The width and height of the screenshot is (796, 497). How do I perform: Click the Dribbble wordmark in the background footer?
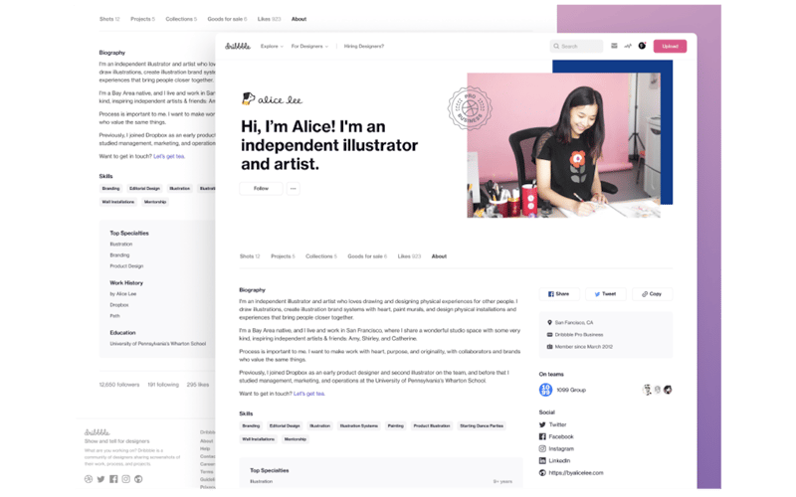click(x=97, y=432)
